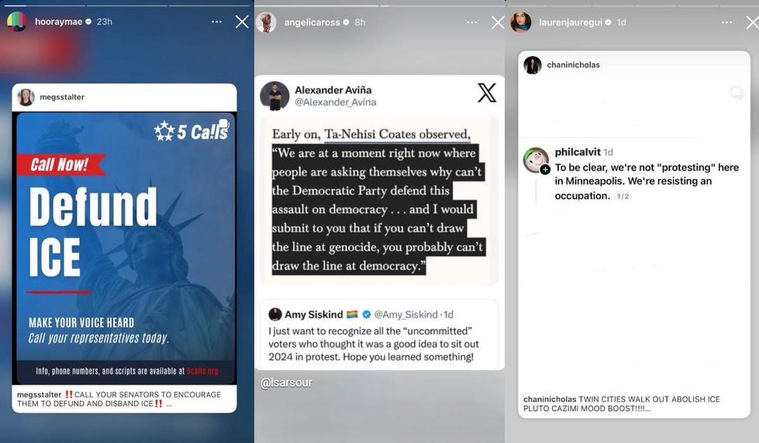
Task: Expand chaninicholas caption MOOD BOOST ellipsis
Action: click(646, 409)
